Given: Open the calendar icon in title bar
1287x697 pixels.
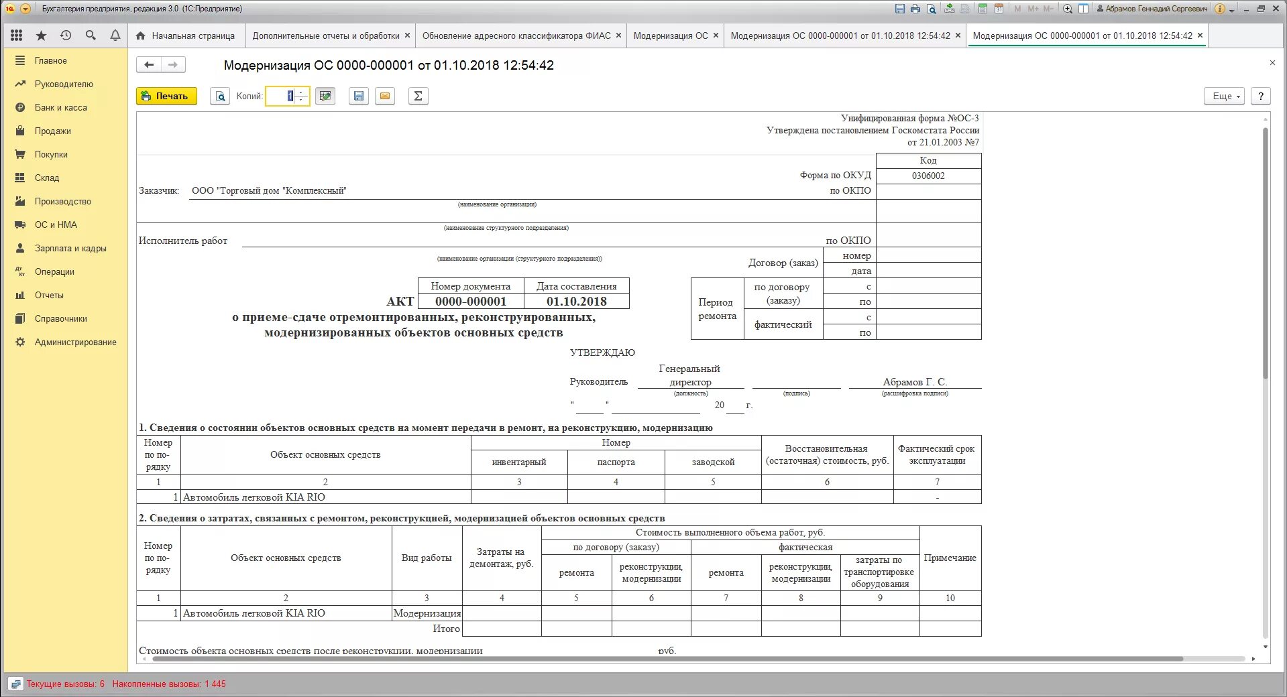Looking at the screenshot, I should tap(999, 9).
